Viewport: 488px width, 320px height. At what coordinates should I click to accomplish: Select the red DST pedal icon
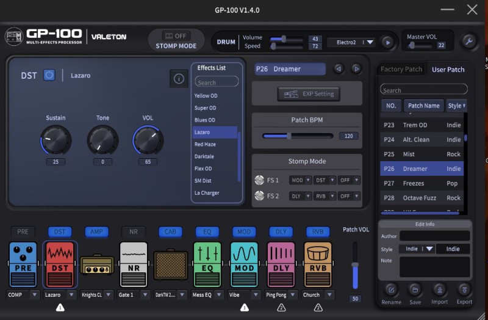60,264
